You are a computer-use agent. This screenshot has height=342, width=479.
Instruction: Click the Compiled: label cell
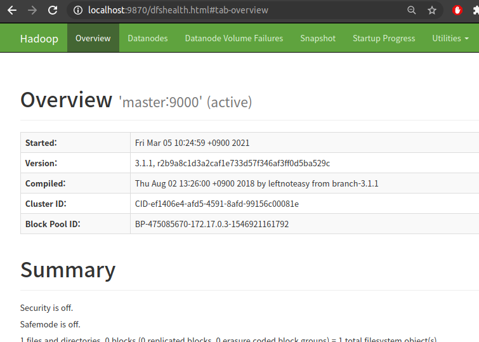point(75,183)
